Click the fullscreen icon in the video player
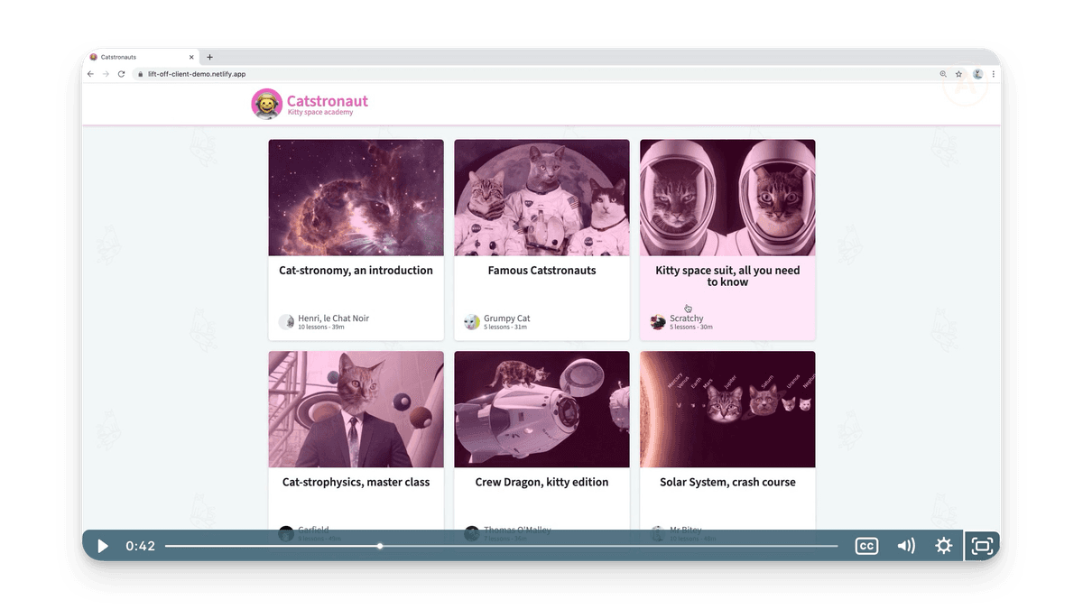This screenshot has width=1083, height=609. (x=981, y=546)
